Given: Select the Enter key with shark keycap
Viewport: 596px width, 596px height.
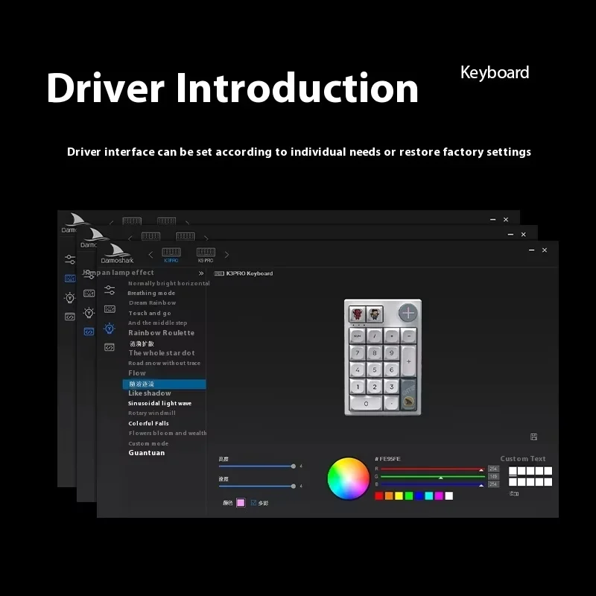Looking at the screenshot, I should 408,395.
